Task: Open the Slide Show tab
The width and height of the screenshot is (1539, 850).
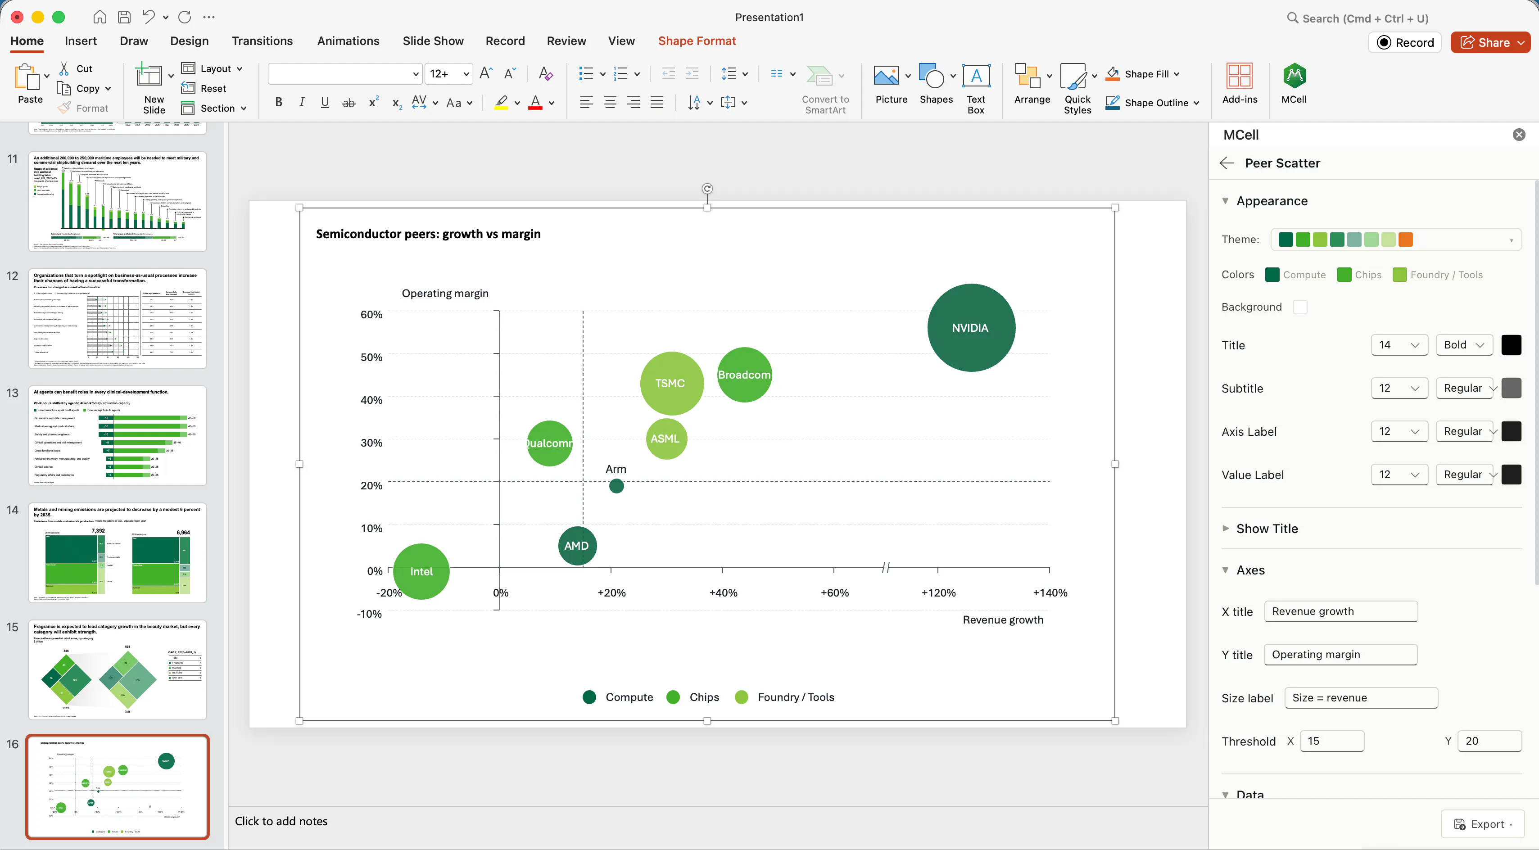Action: [x=433, y=41]
